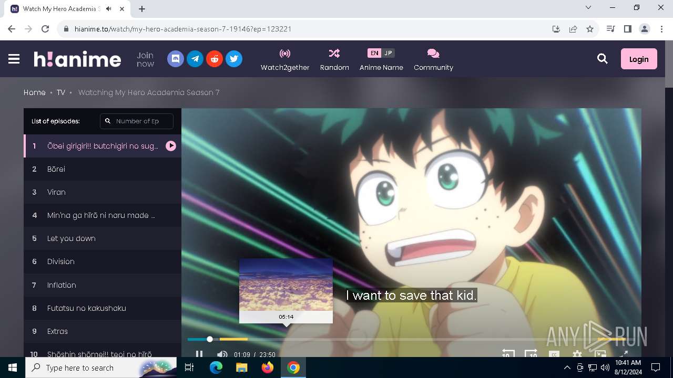Enter fullscreen video mode
The width and height of the screenshot is (673, 378).
[x=624, y=354]
